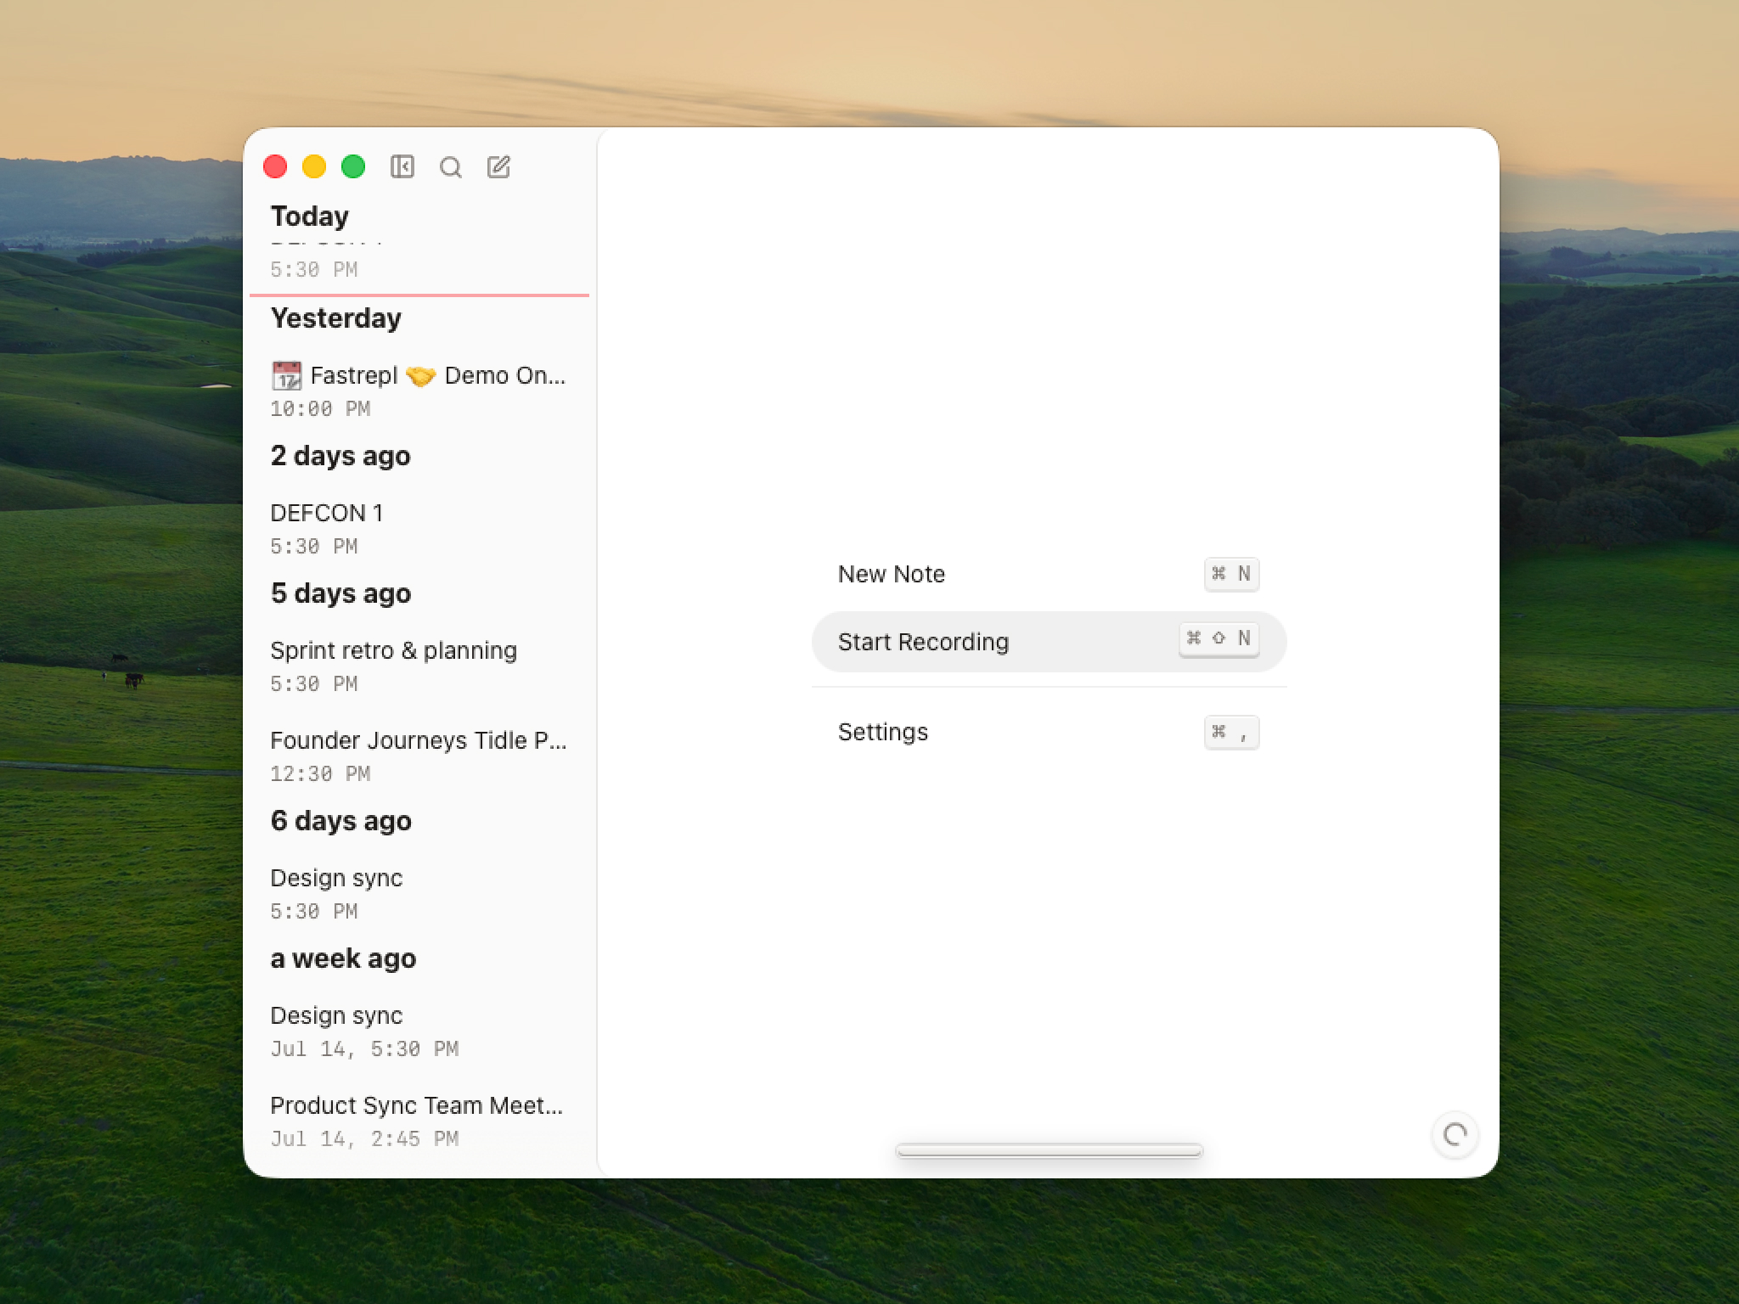Image resolution: width=1739 pixels, height=1304 pixels.
Task: Close the window with the red button
Action: point(275,166)
